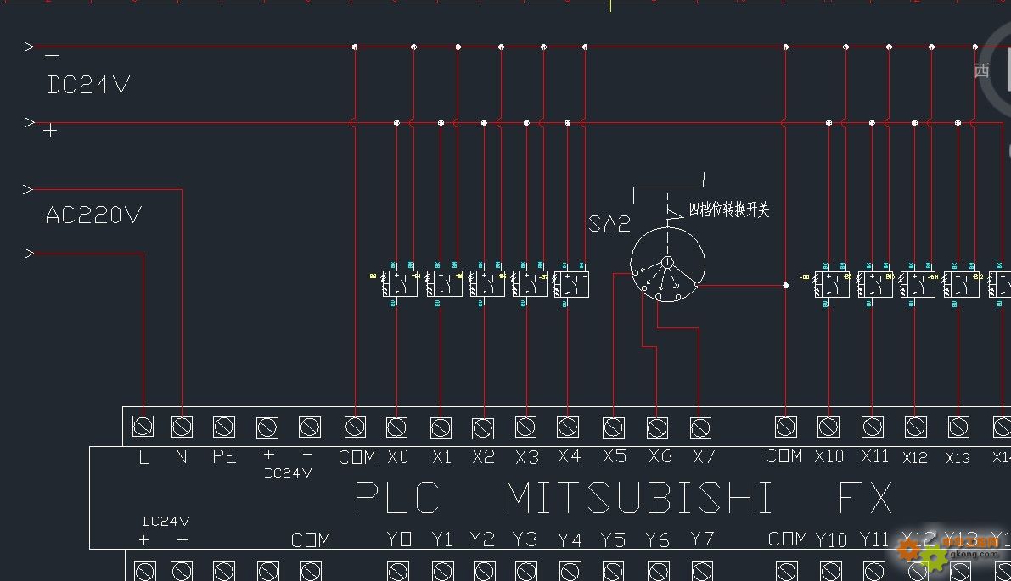Select the MITSUBISHI title text

[x=639, y=497]
